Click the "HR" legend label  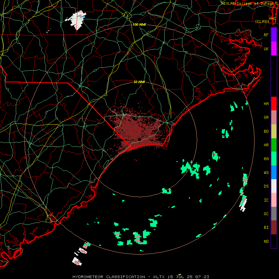(266, 145)
